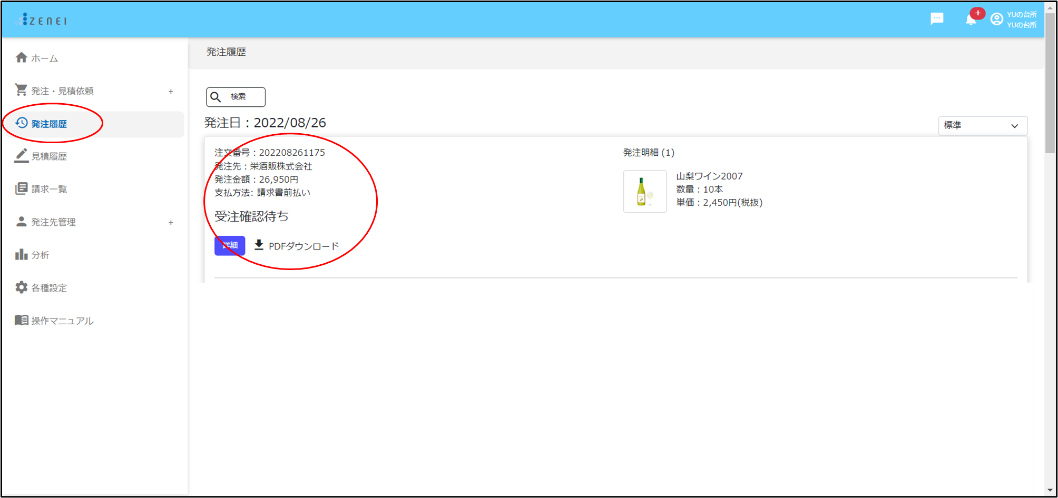Open the notifications bell
1058x498 pixels.
tap(971, 19)
